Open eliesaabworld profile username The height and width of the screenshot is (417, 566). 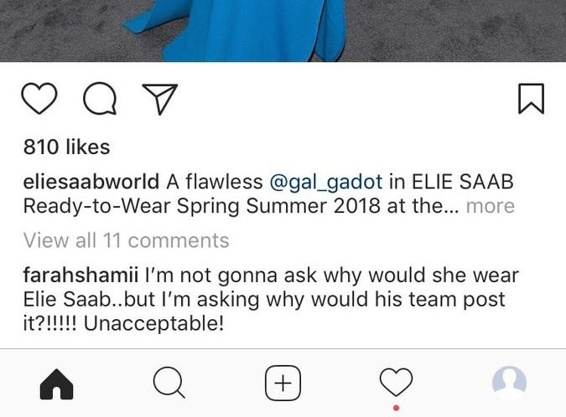click(x=91, y=182)
